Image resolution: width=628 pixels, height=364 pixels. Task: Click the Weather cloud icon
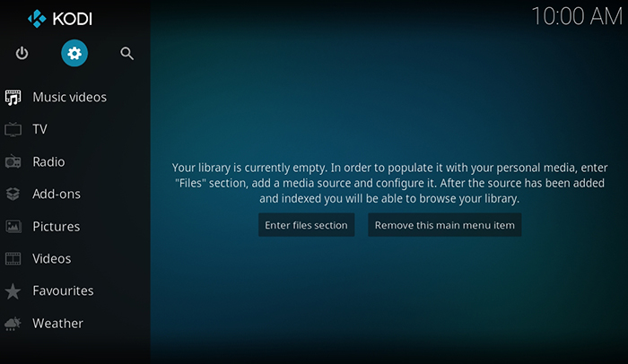tap(13, 324)
